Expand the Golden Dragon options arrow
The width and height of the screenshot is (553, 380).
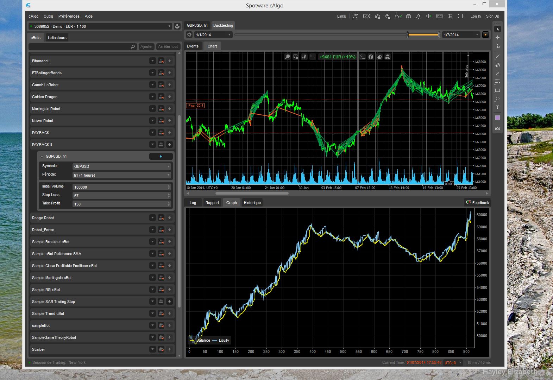click(x=152, y=97)
